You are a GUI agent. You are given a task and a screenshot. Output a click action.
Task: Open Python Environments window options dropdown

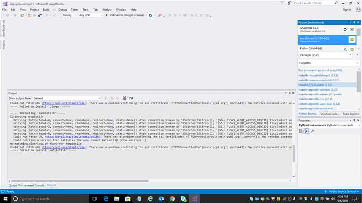pos(350,22)
